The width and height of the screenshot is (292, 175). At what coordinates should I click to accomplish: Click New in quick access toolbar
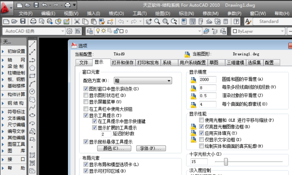pyautogui.click(x=19, y=5)
